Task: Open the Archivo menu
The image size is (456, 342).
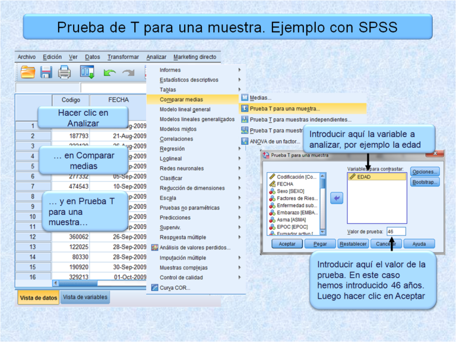Action: [x=27, y=57]
